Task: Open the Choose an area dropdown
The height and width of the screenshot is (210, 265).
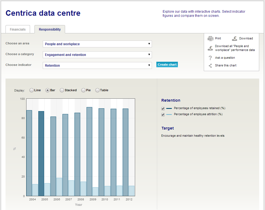Action: 97,44
